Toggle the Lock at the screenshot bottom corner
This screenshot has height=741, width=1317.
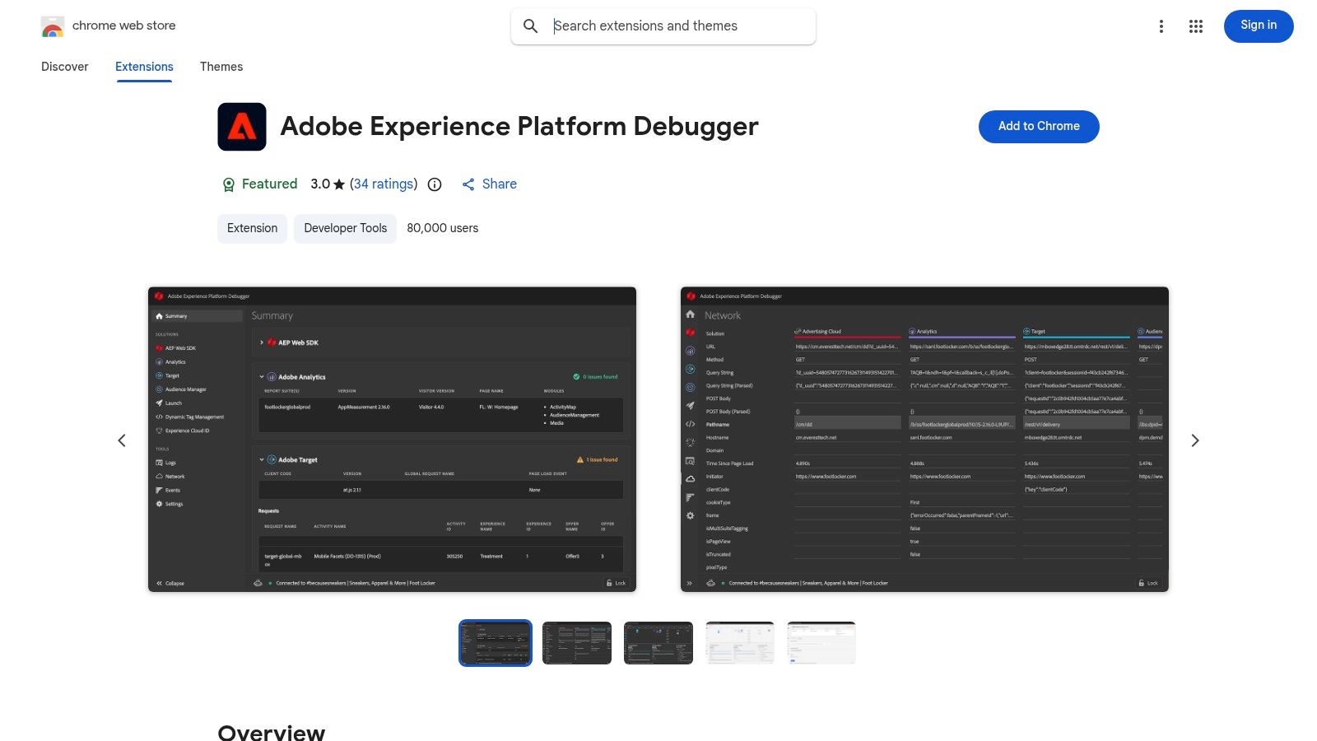tap(616, 582)
